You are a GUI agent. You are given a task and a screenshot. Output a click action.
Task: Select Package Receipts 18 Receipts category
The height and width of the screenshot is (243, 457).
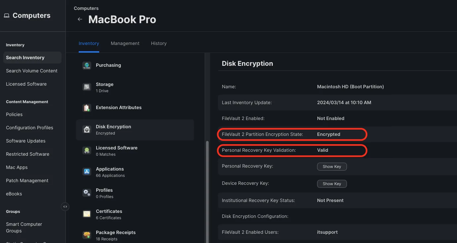tap(135, 235)
